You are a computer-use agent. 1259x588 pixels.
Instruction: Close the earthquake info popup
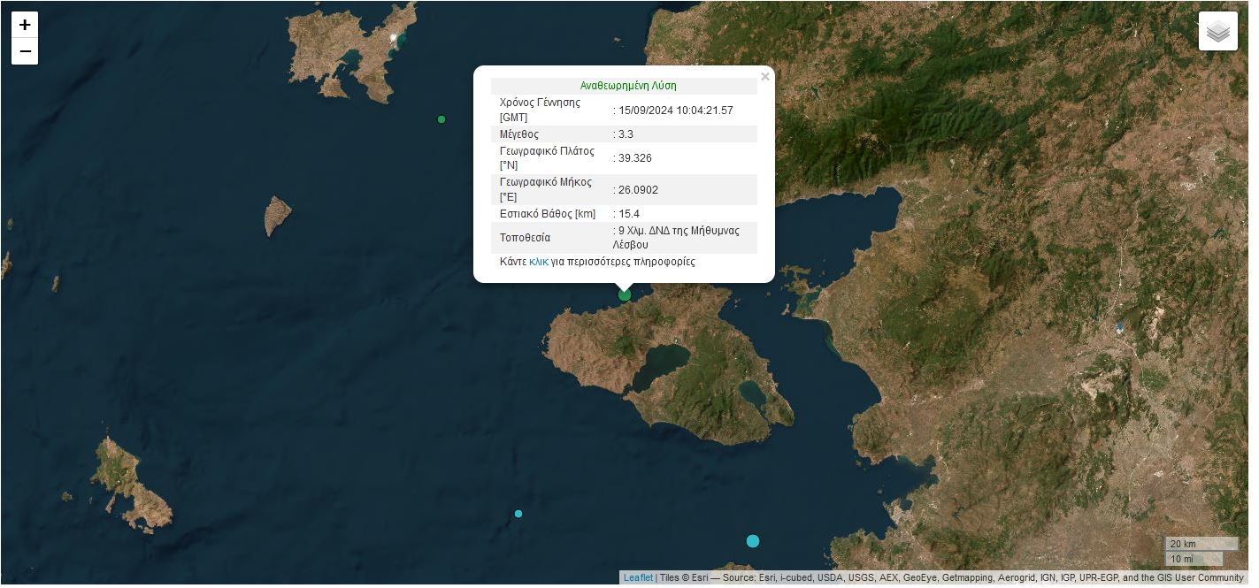(x=765, y=77)
